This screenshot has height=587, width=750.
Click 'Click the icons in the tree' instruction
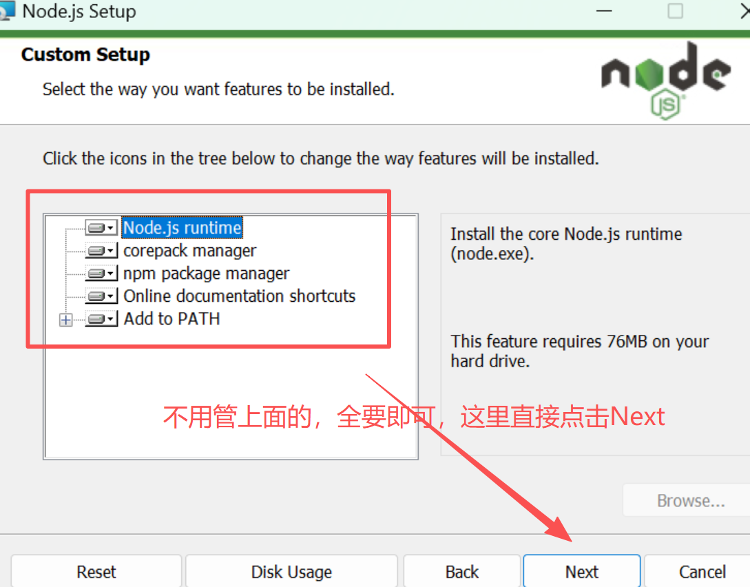321,158
